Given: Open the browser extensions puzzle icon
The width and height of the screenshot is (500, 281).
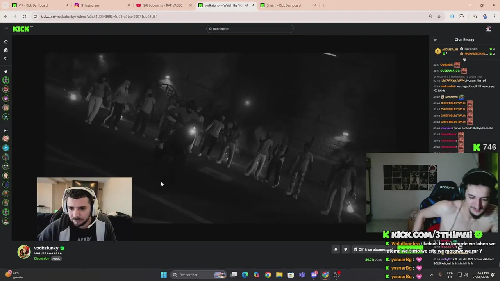Looking at the screenshot, I should [462, 16].
